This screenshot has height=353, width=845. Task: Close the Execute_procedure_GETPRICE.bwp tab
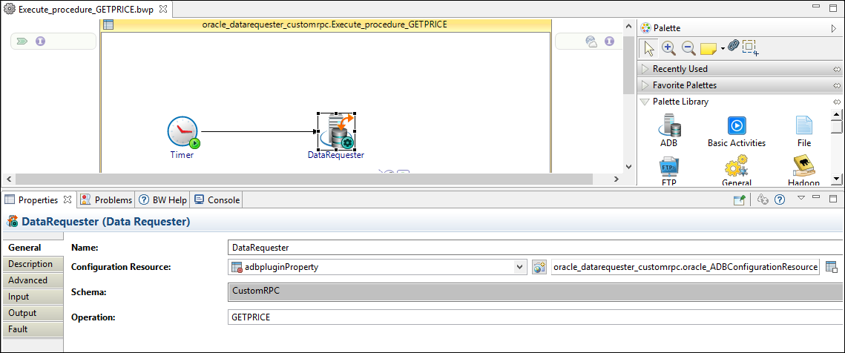coord(163,9)
